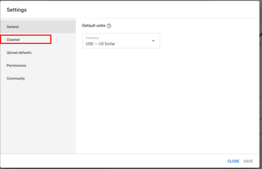Select the Community settings tab
The image size is (262, 169).
pos(38,78)
